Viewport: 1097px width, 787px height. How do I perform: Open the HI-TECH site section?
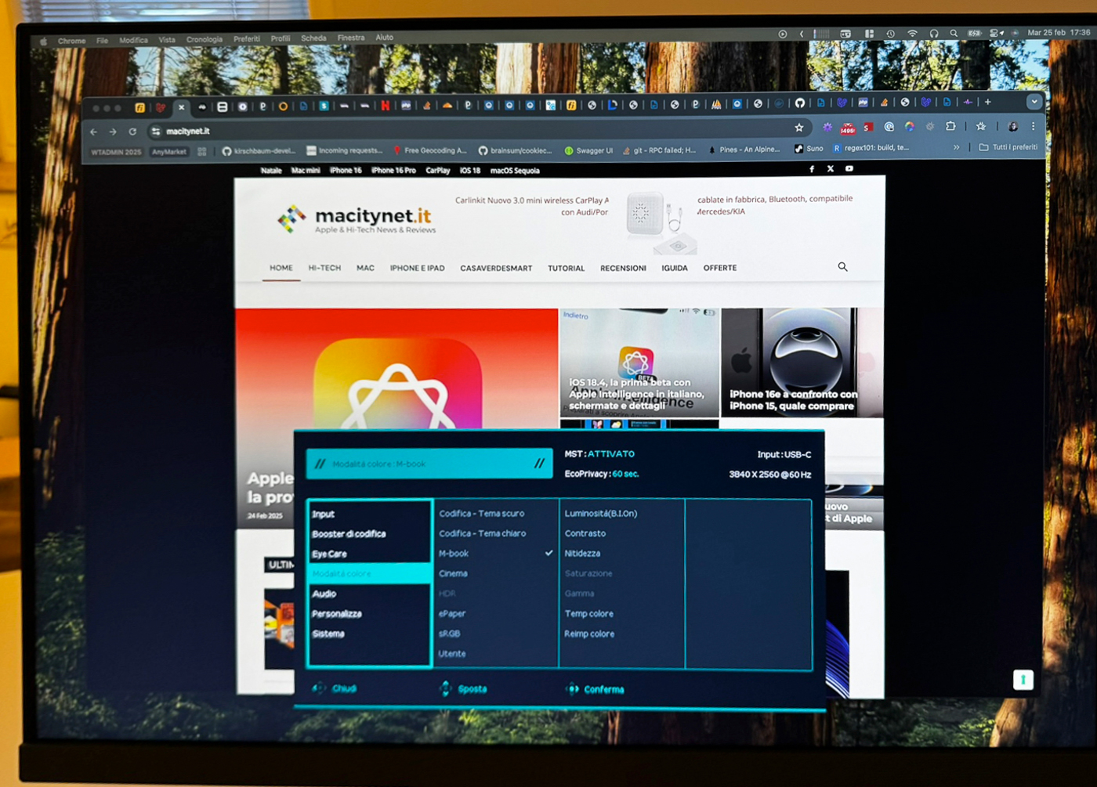click(x=324, y=268)
